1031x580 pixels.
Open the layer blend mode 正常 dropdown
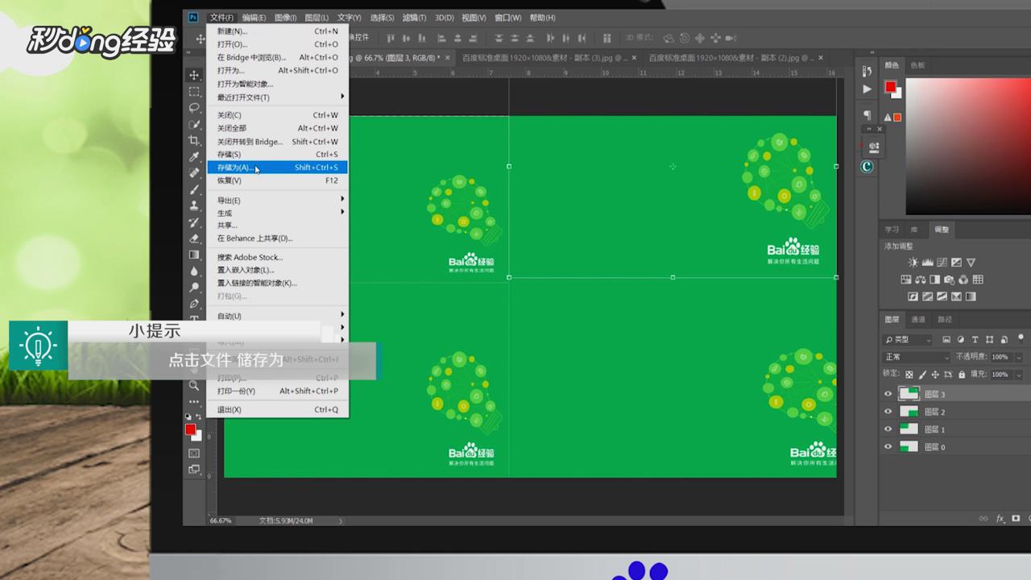(x=917, y=357)
